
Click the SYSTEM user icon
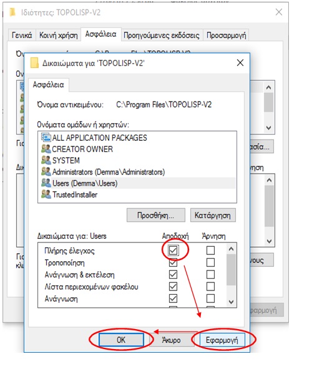pyautogui.click(x=46, y=160)
